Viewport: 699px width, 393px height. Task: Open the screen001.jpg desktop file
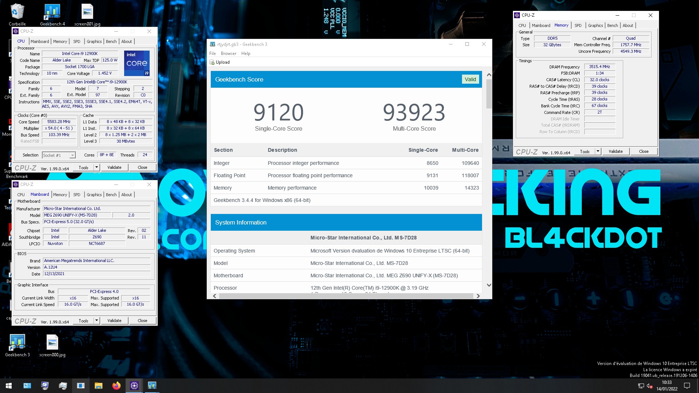(87, 15)
